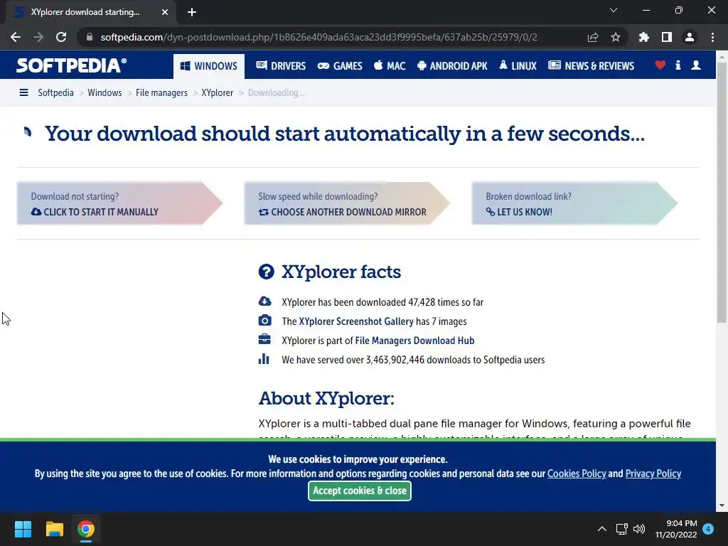Click Let us know broken link
The image size is (728, 546).
[519, 212]
